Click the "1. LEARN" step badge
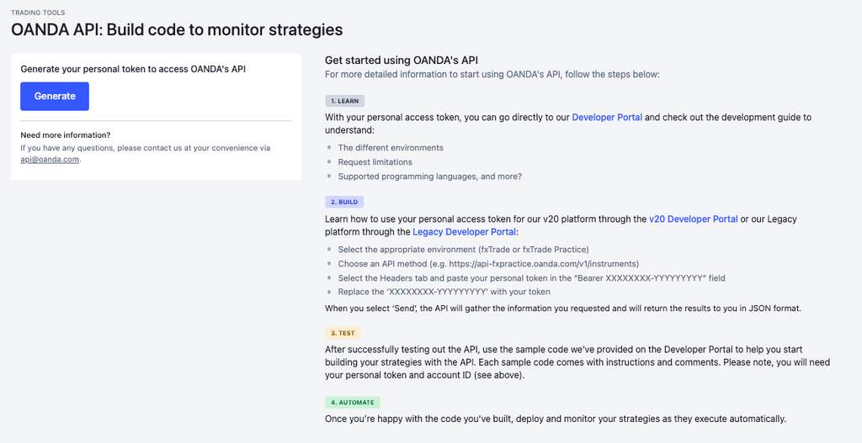The height and width of the screenshot is (443, 862). [344, 101]
